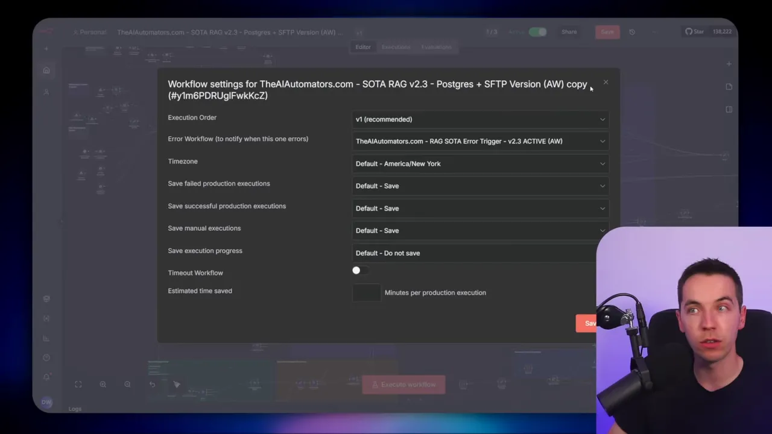Click the 138,222 star count
This screenshot has width=772, height=434.
722,31
